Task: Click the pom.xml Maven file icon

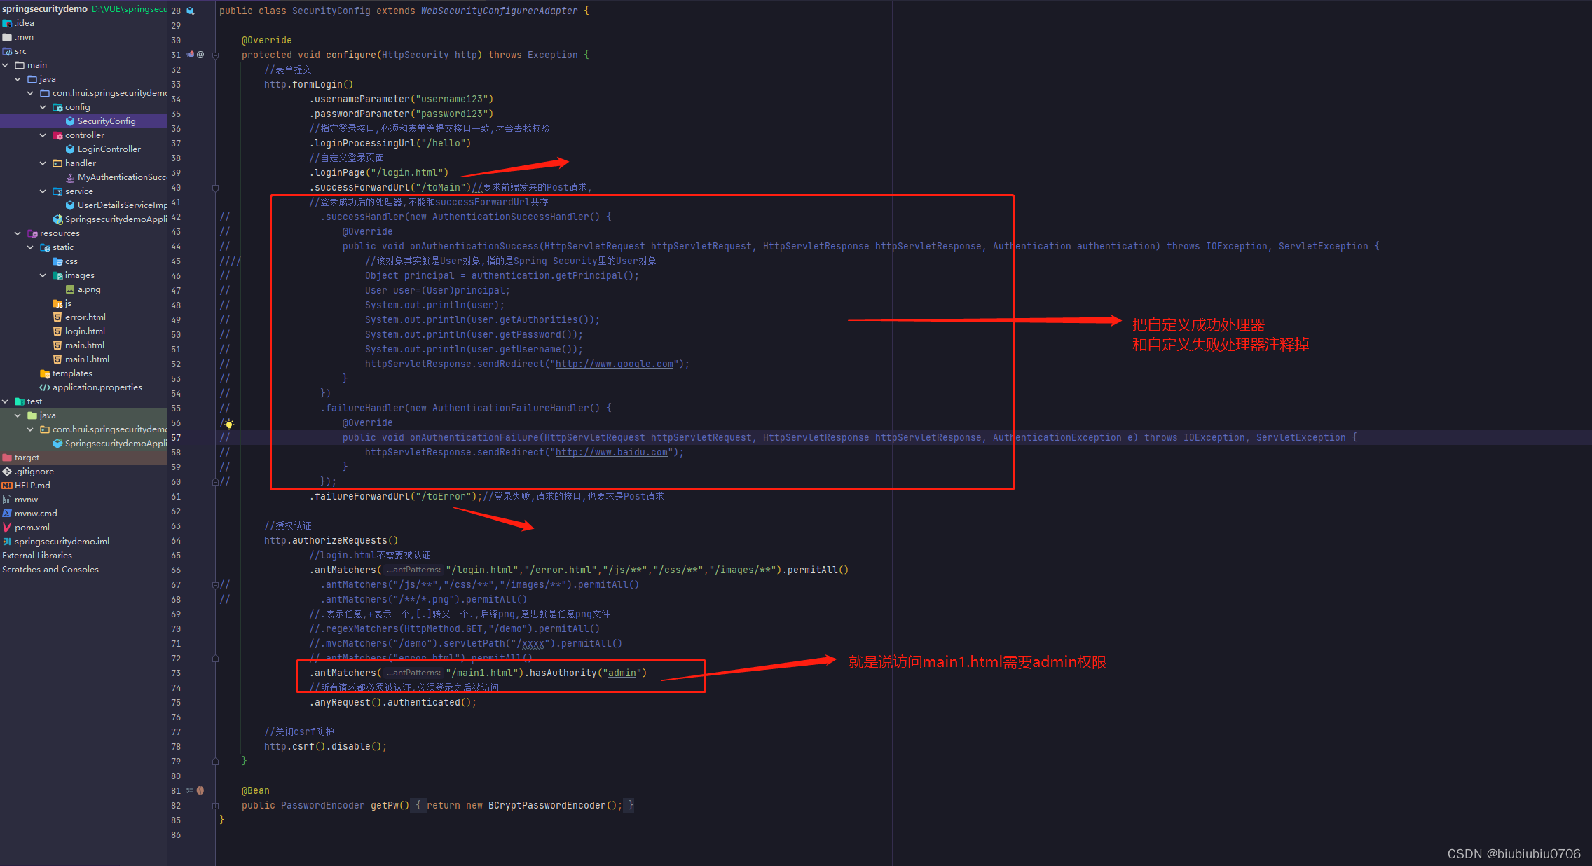Action: tap(7, 528)
